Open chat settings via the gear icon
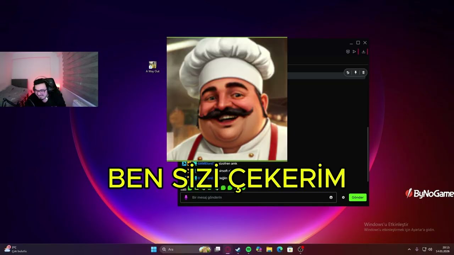This screenshot has width=454, height=255. [343, 197]
